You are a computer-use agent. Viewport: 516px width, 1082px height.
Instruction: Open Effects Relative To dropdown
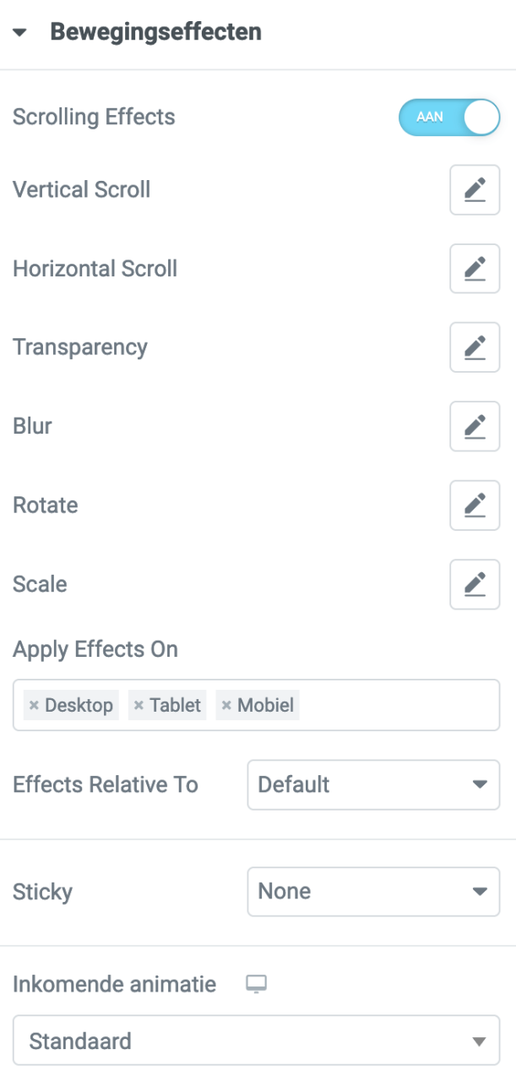pyautogui.click(x=373, y=784)
